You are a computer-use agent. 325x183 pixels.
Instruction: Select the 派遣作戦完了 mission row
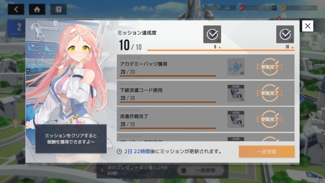(206, 119)
